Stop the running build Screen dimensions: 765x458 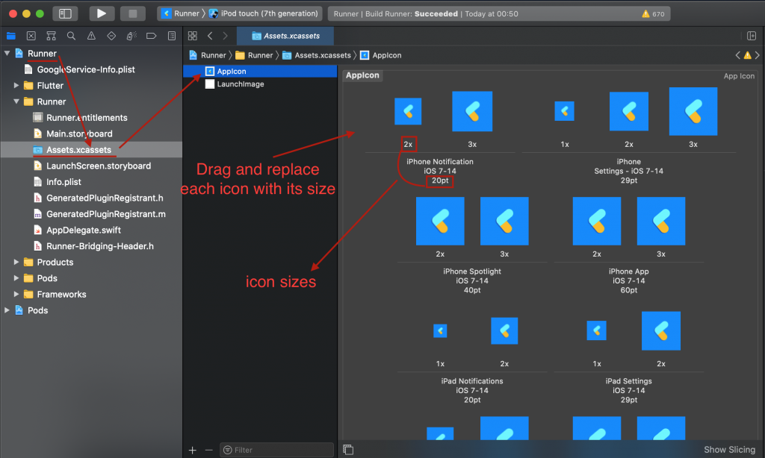[x=132, y=13]
